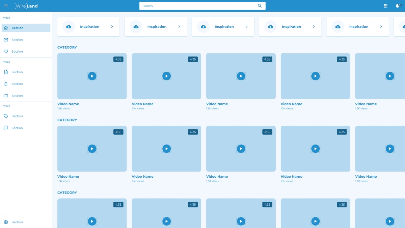
Task: Open the notification bell in the top-right corner
Action: 397,6
